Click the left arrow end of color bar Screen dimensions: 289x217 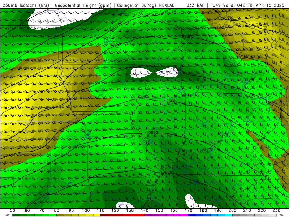tap(9, 215)
